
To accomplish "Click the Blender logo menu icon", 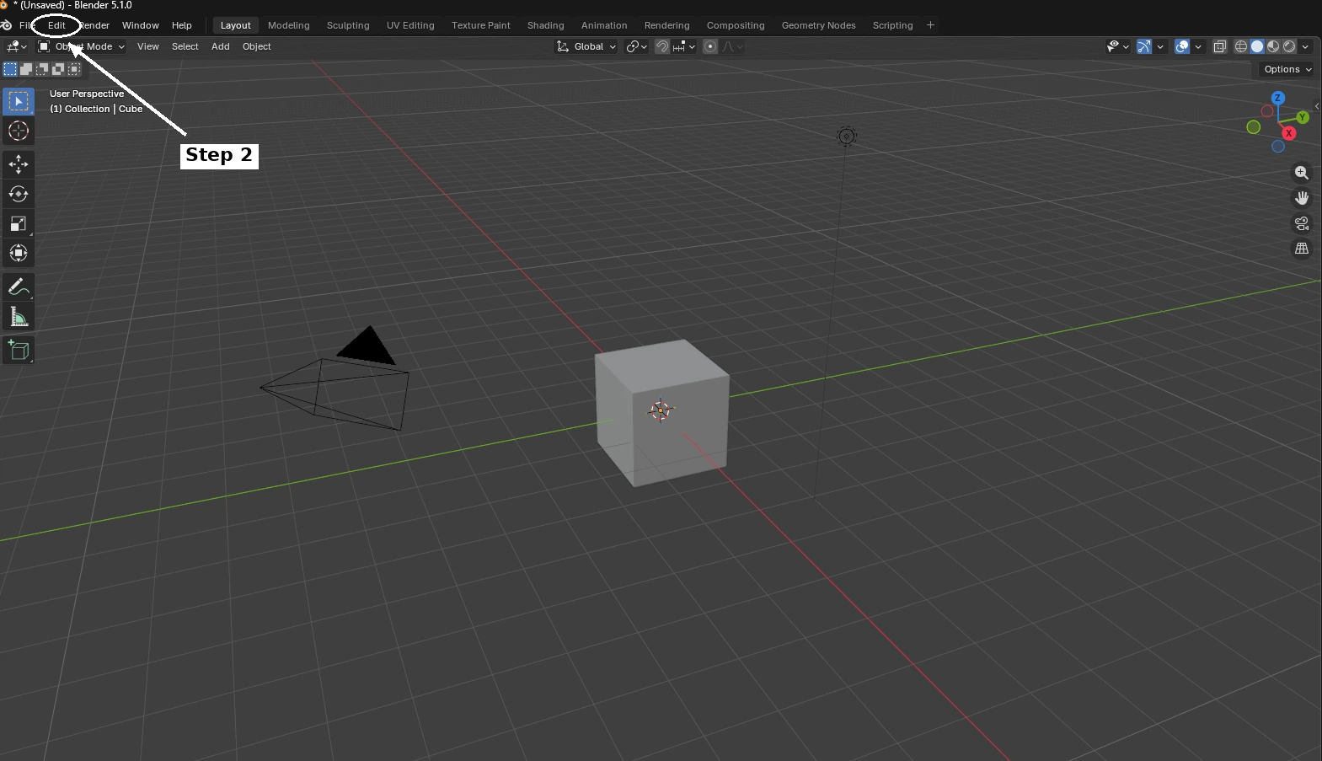I will [x=7, y=25].
